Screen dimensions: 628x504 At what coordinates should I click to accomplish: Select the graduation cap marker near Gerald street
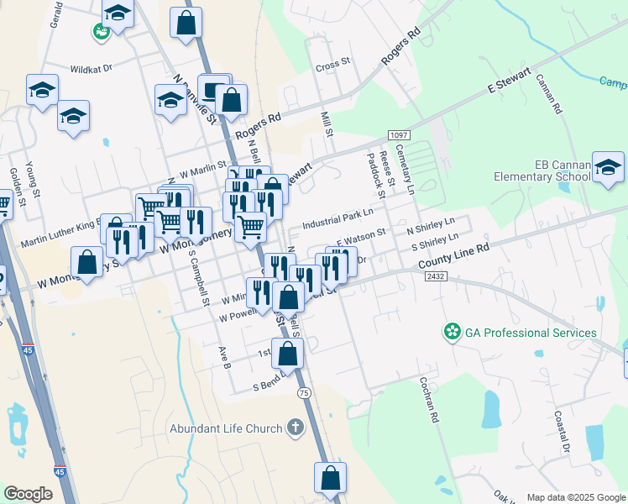pos(118,15)
